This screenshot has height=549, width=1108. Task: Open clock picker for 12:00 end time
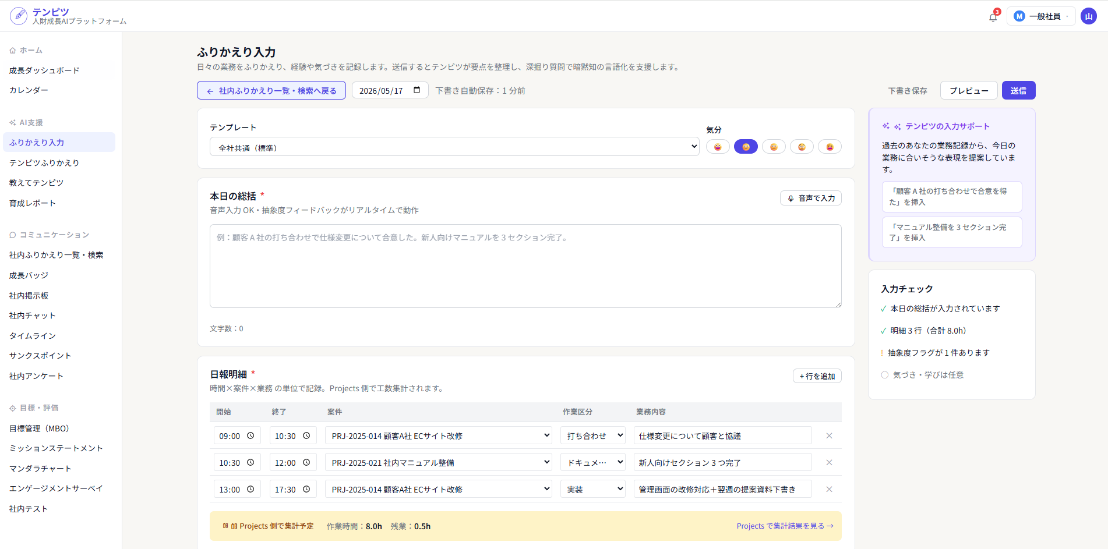coord(306,462)
